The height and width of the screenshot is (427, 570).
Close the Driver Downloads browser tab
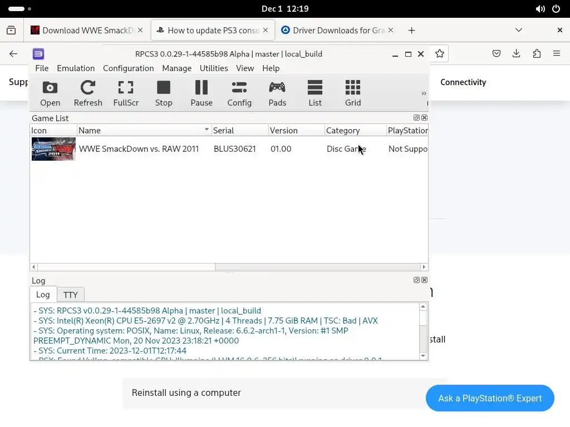coord(391,30)
